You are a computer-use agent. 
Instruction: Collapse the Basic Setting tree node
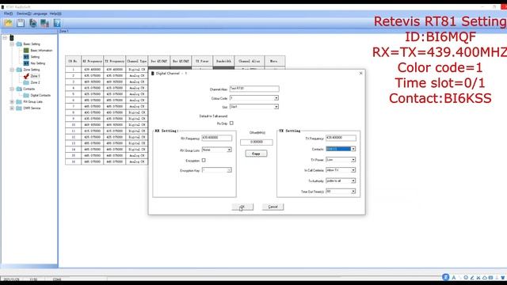coord(12,44)
